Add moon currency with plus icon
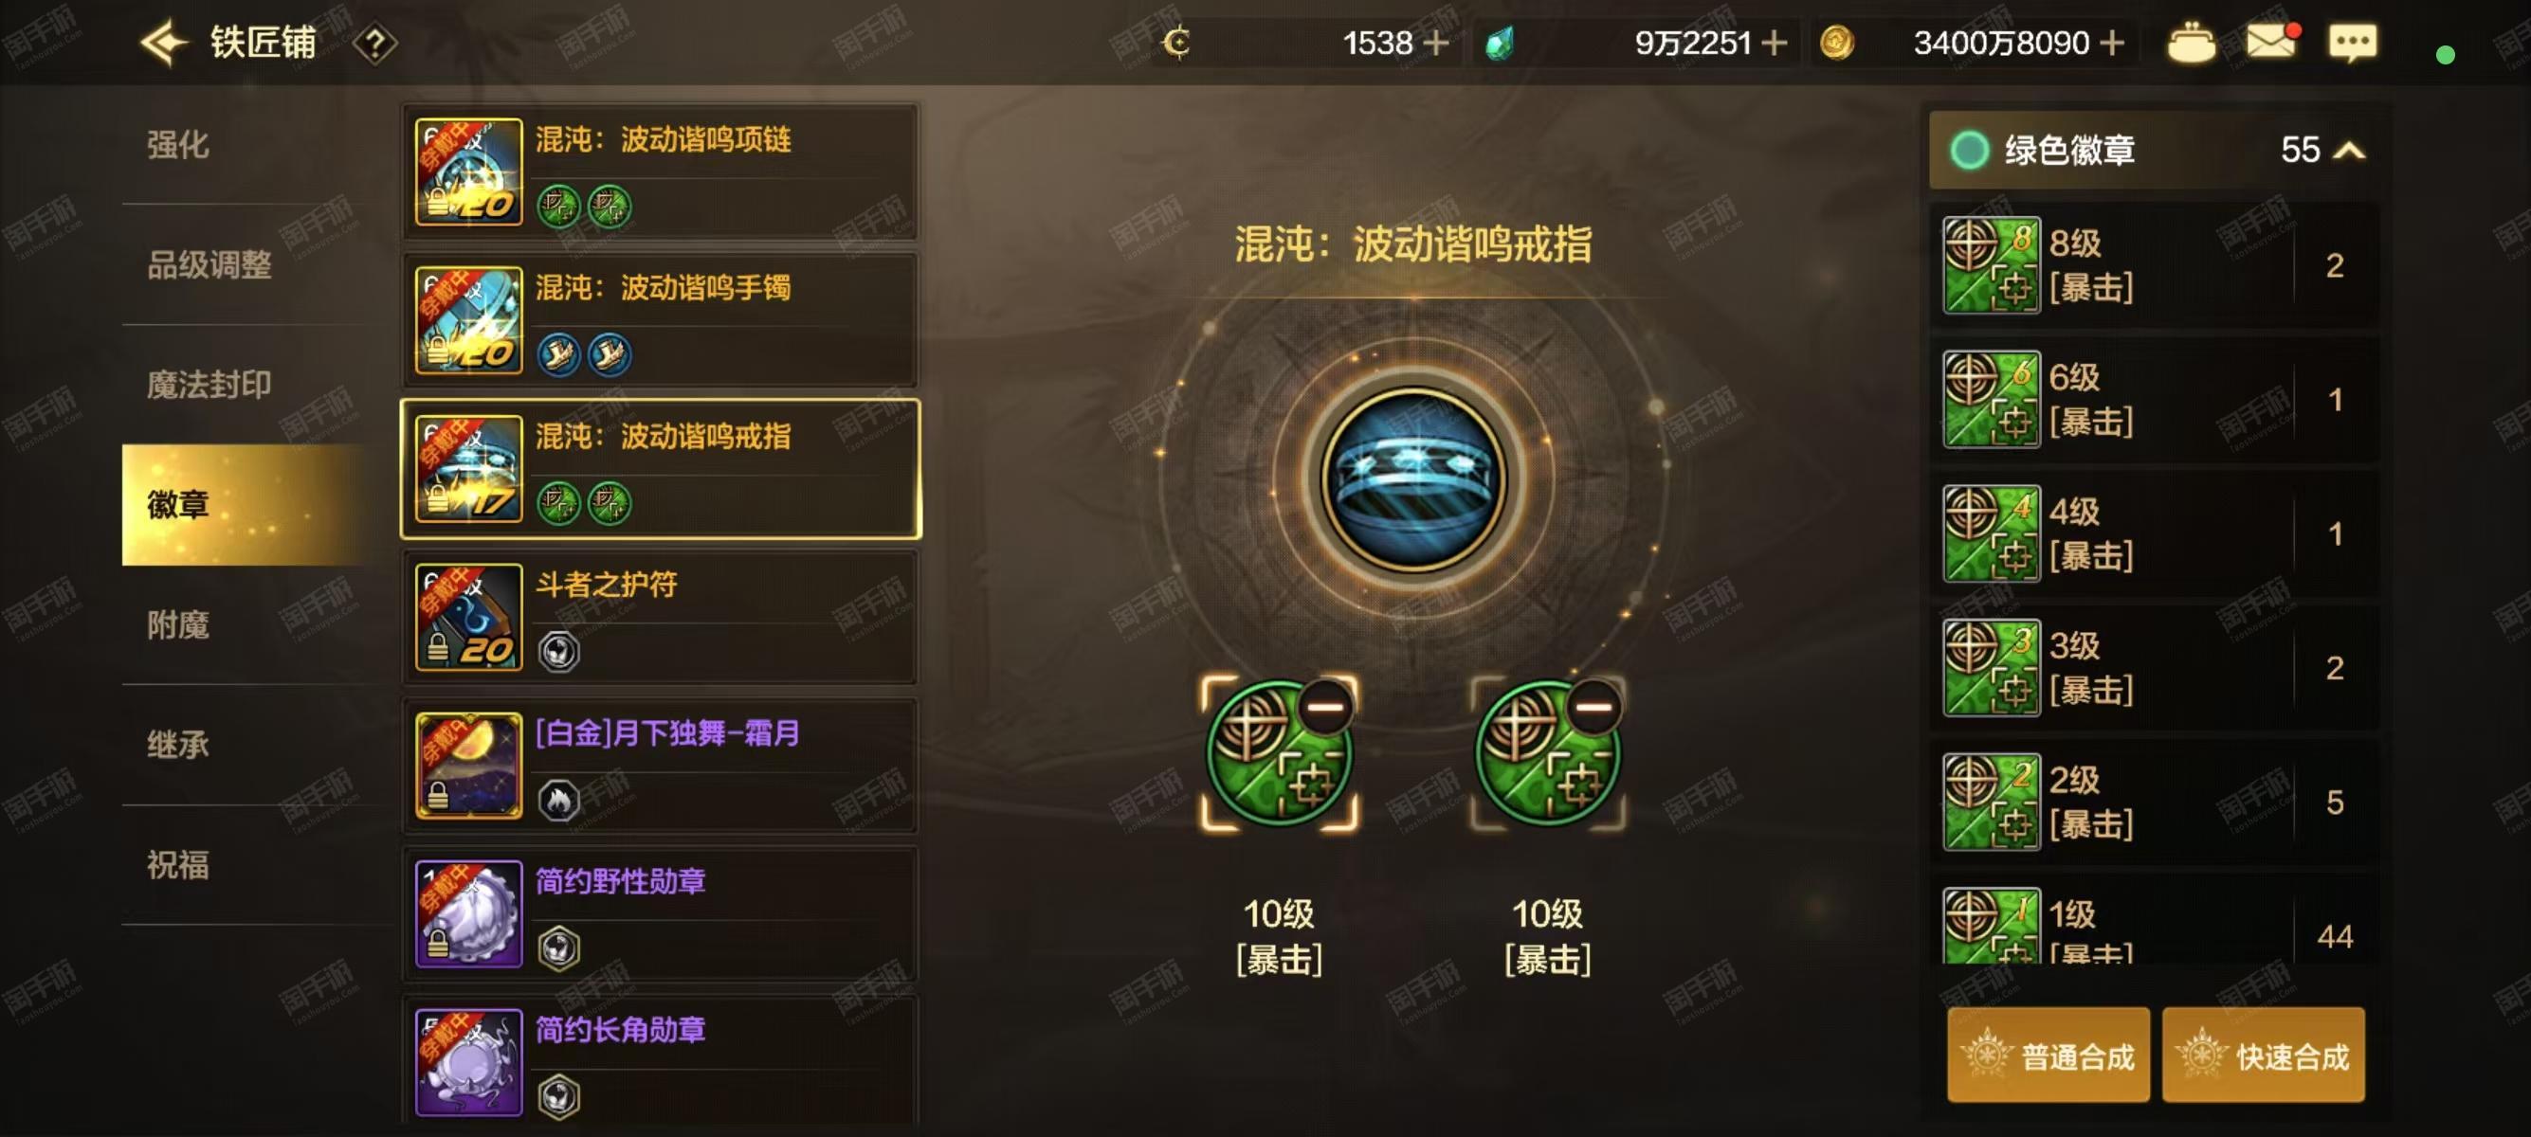Viewport: 2531px width, 1137px height. pyautogui.click(x=1435, y=44)
